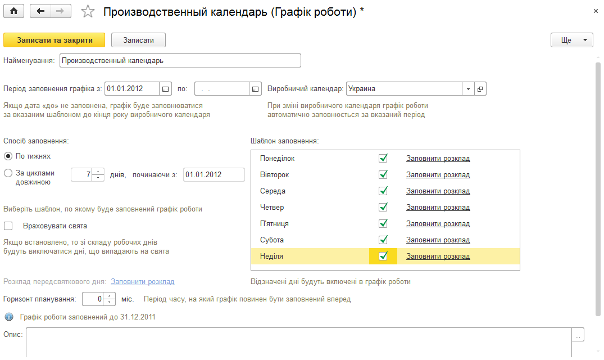Navigate back with left arrow
The width and height of the screenshot is (604, 360).
click(40, 11)
